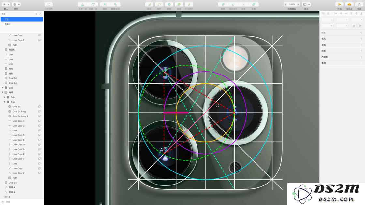
Task: Apply 差集 difference boolean operation
Action: click(x=254, y=5)
